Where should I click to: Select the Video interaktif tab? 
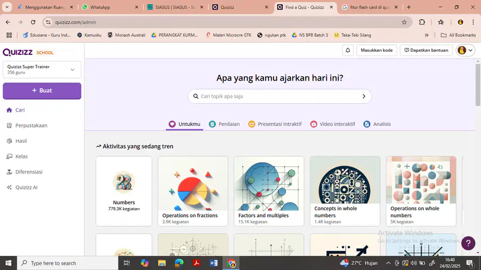[332, 124]
